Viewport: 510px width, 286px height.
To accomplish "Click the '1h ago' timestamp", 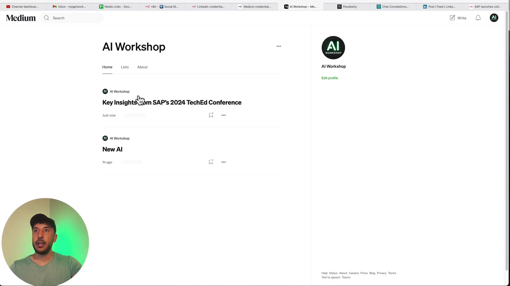I will coord(107,162).
